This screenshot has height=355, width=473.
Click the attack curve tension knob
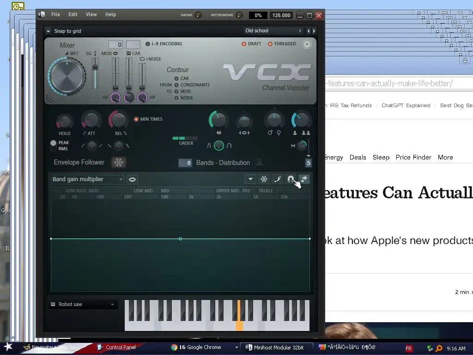point(92,146)
